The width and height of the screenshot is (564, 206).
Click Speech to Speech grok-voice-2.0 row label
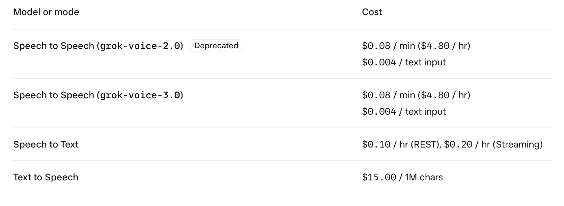click(x=98, y=46)
